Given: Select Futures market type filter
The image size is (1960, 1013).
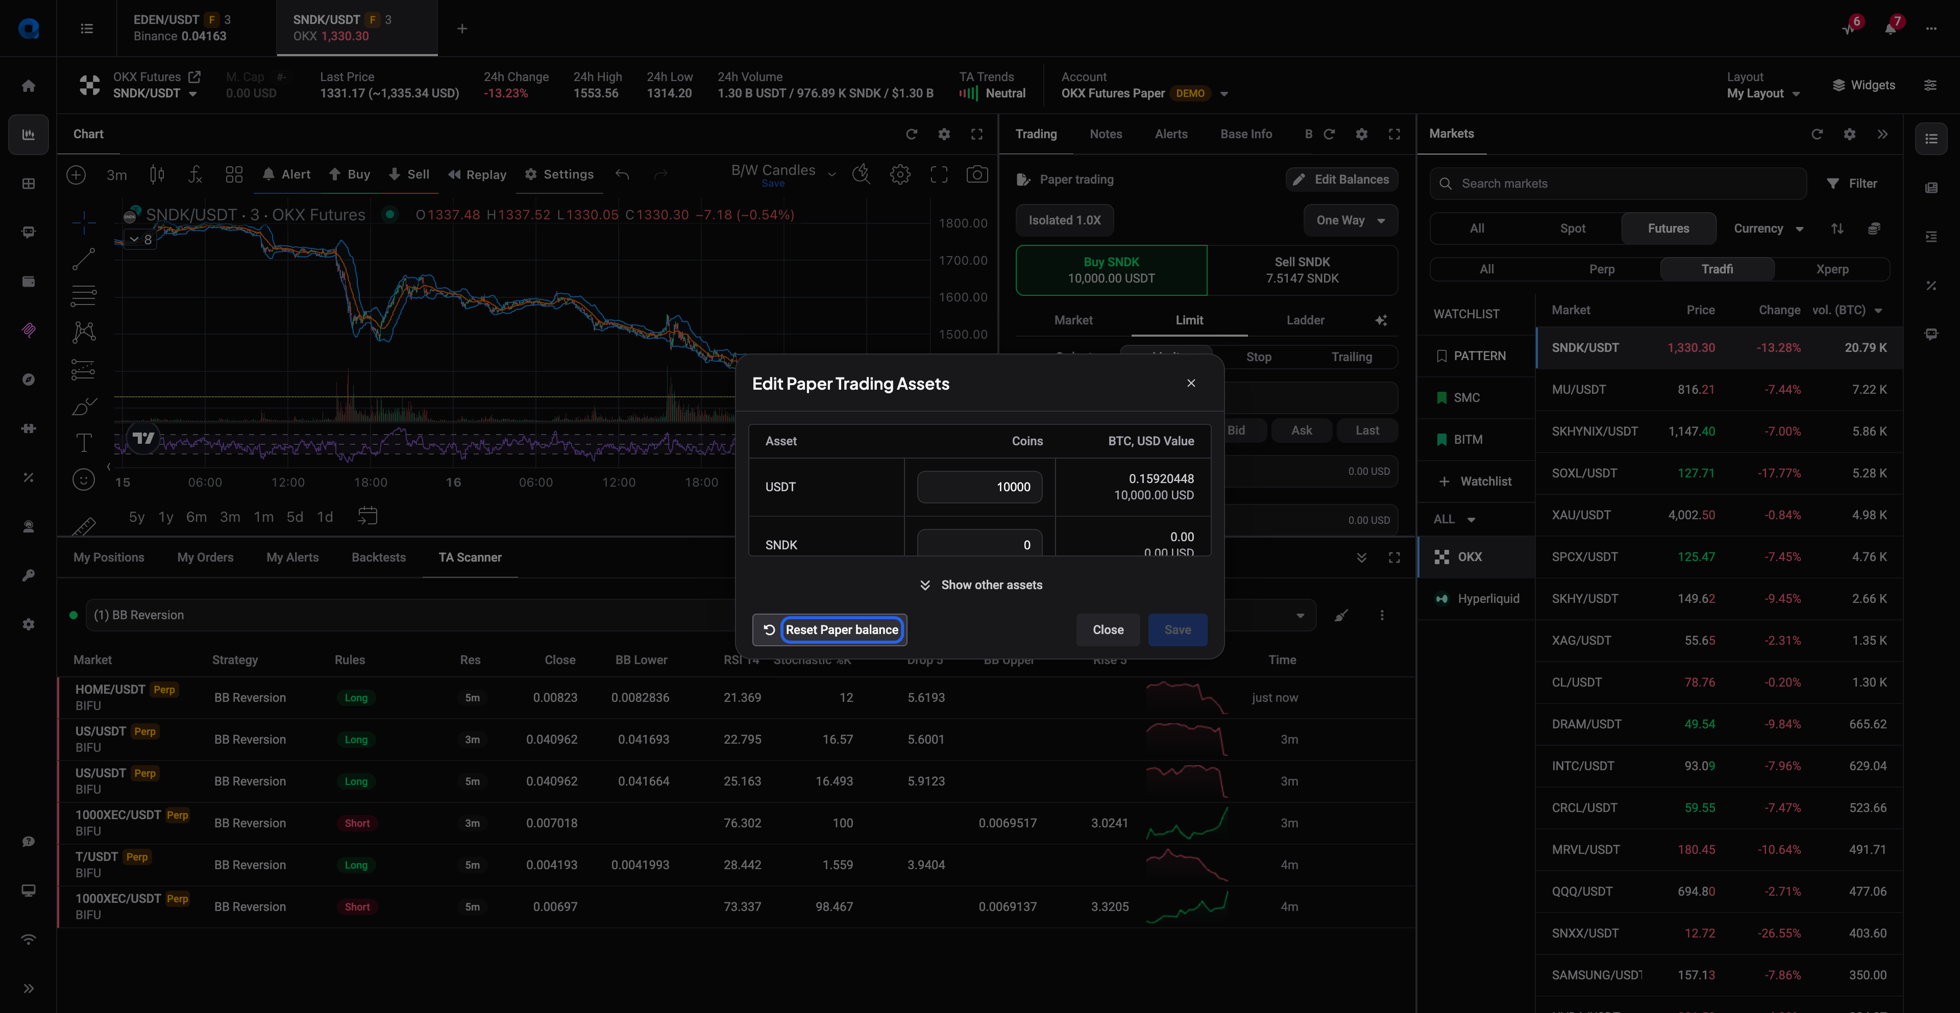Looking at the screenshot, I should [x=1669, y=228].
